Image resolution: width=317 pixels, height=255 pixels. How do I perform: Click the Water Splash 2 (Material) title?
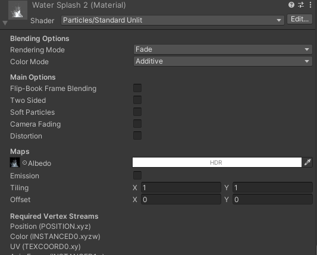[79, 5]
